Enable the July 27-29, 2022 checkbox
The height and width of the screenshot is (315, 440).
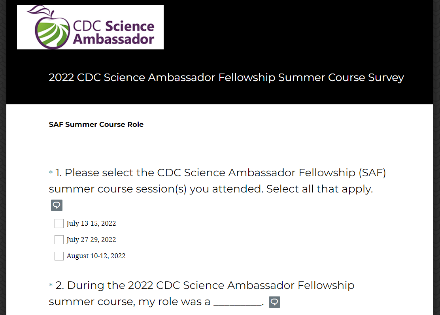click(x=59, y=240)
